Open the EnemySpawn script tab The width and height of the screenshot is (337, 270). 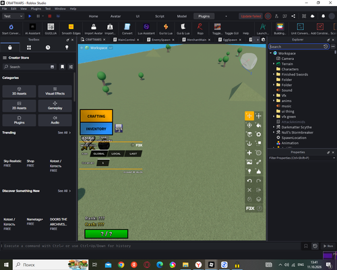click(x=160, y=40)
